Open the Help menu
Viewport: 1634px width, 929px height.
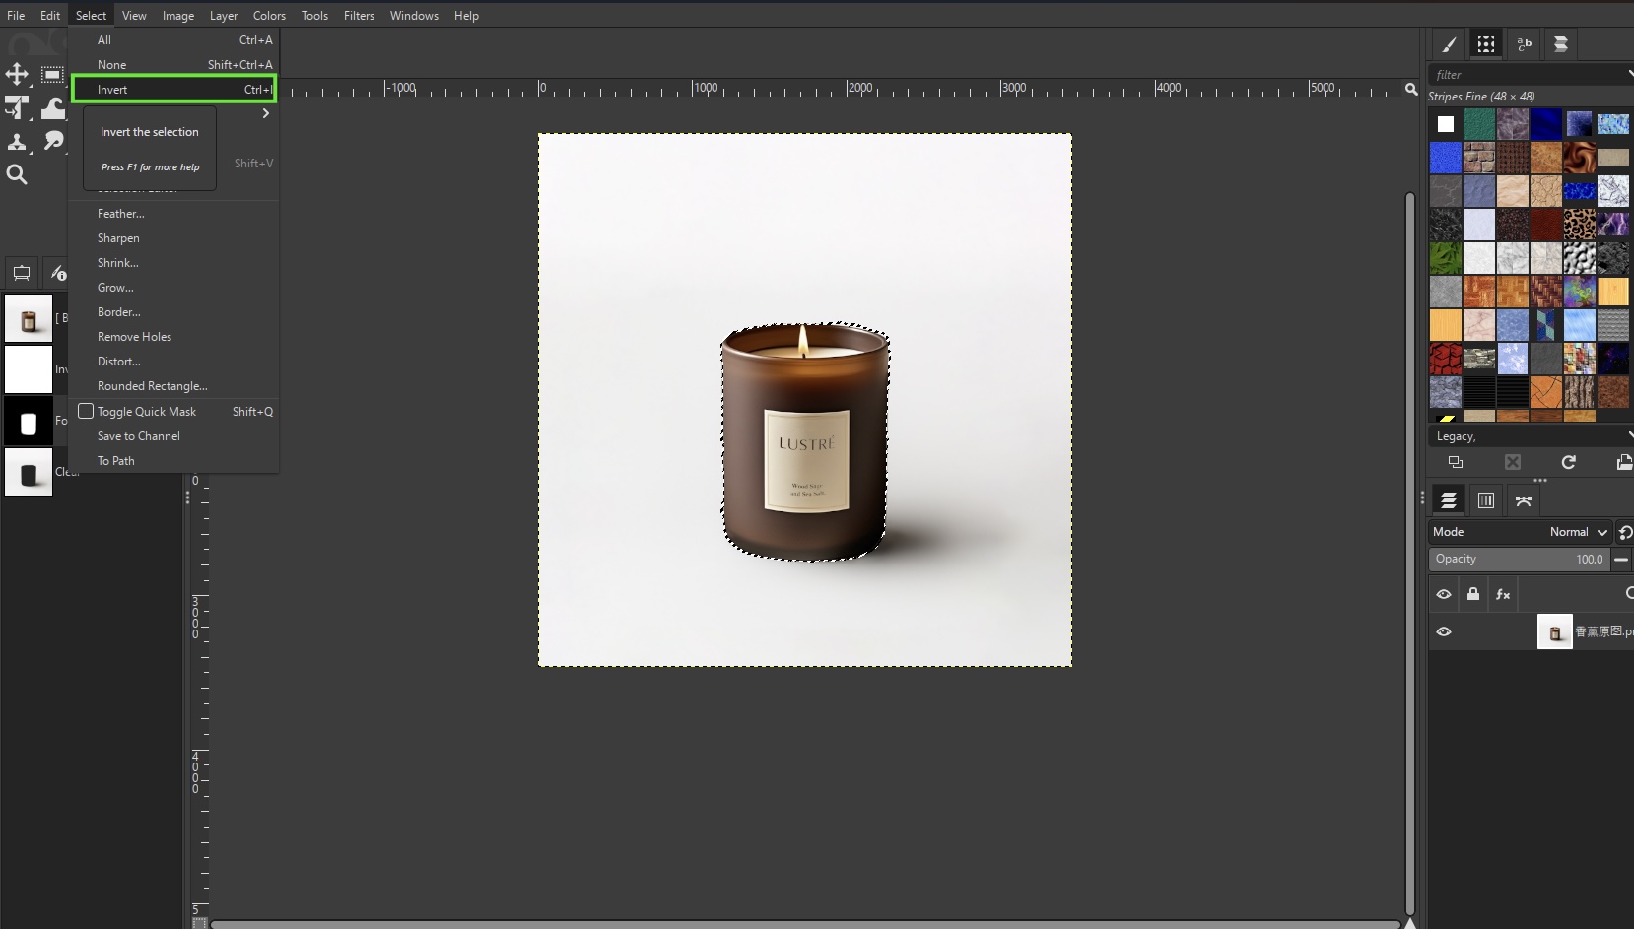tap(466, 15)
